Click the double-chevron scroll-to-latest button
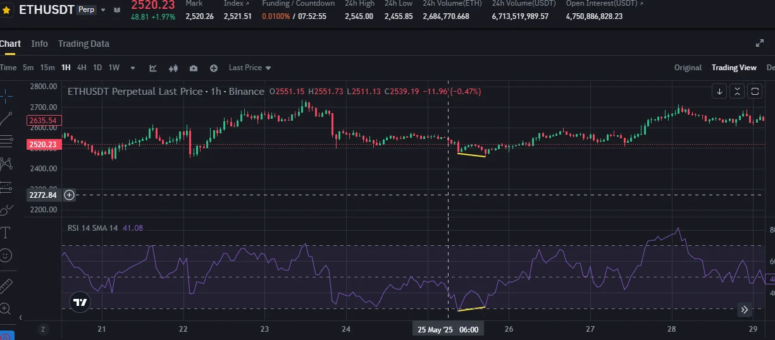 (x=745, y=310)
